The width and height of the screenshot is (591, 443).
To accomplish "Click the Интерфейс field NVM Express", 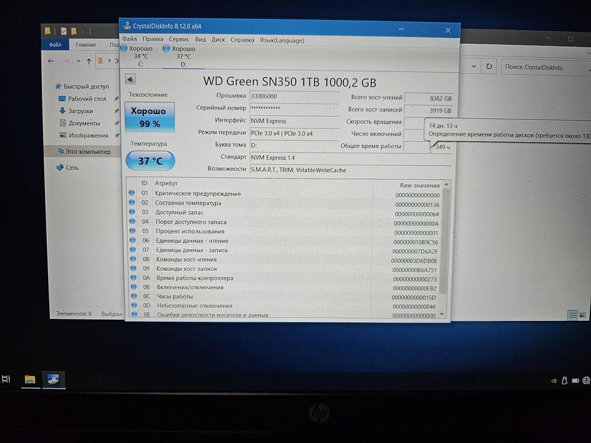I will (295, 121).
